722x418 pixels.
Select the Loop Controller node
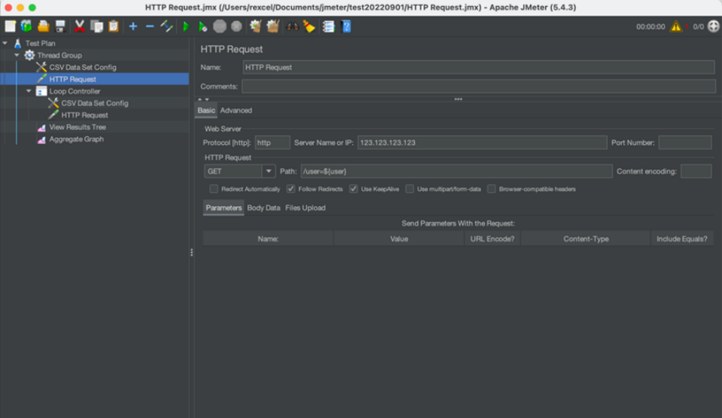click(x=75, y=91)
